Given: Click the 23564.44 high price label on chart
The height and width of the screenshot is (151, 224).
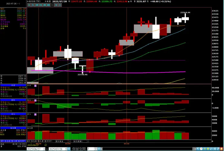Looking at the screenshot, I should (185, 12).
